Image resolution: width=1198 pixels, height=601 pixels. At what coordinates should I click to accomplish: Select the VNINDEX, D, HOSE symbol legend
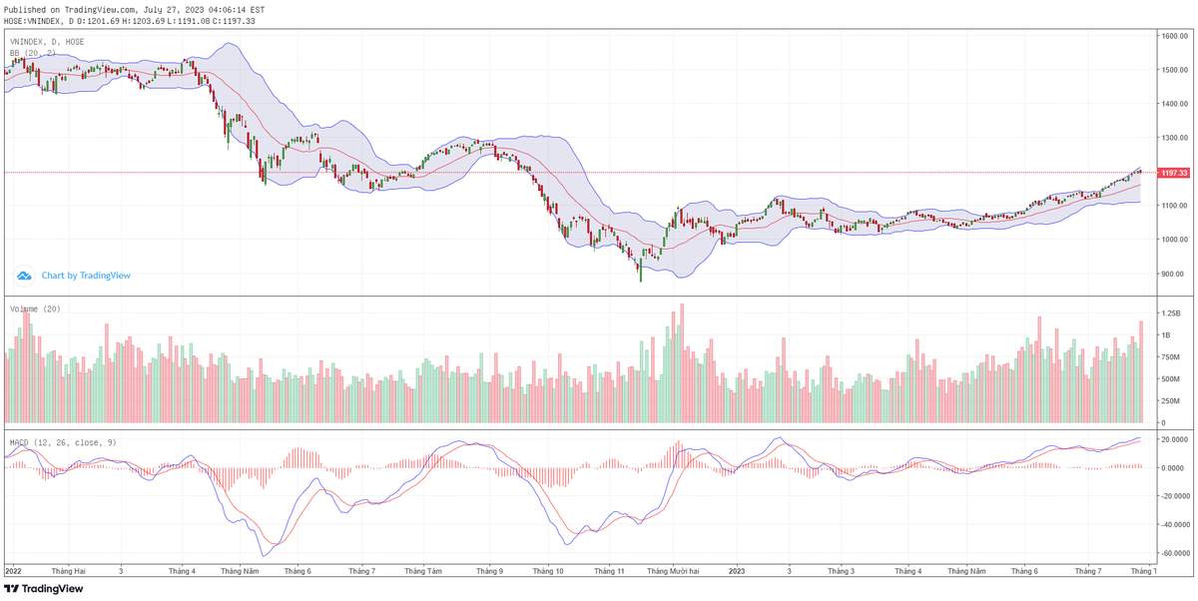47,42
